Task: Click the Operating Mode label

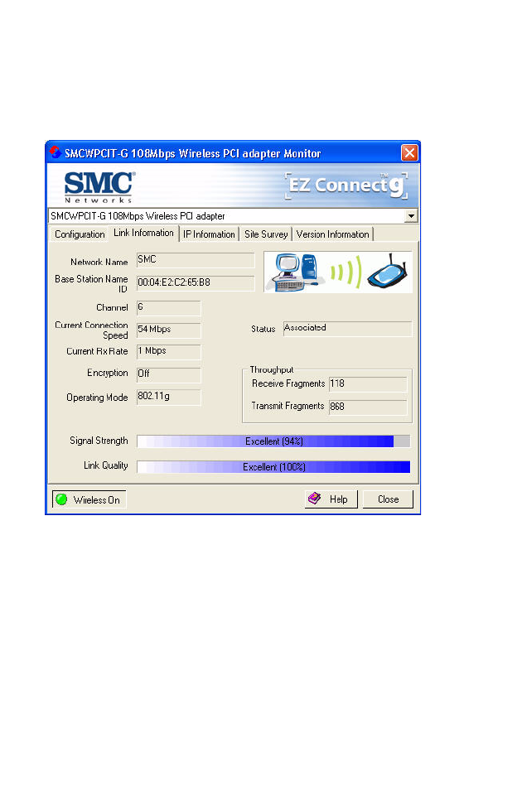Action: tap(97, 398)
